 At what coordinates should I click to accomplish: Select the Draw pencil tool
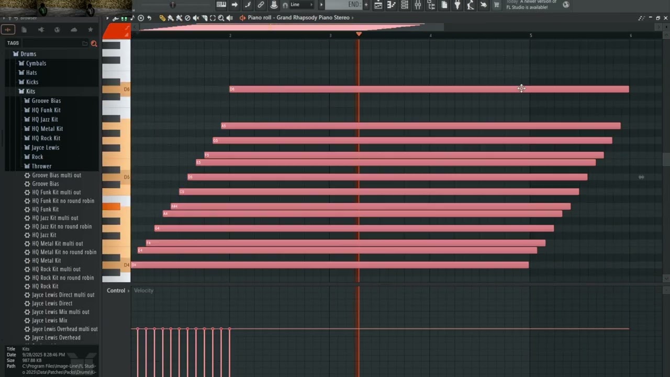pyautogui.click(x=162, y=18)
